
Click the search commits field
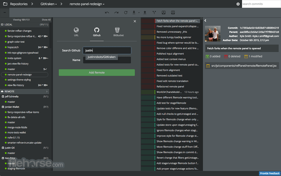(261, 4)
